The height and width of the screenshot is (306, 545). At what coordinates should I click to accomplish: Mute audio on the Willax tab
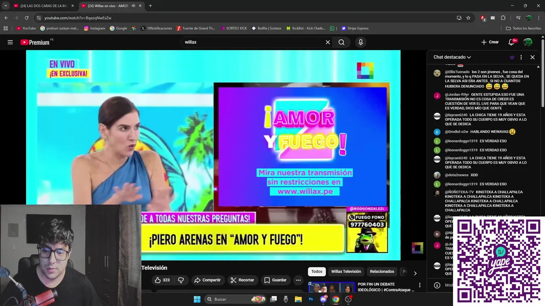point(134,6)
